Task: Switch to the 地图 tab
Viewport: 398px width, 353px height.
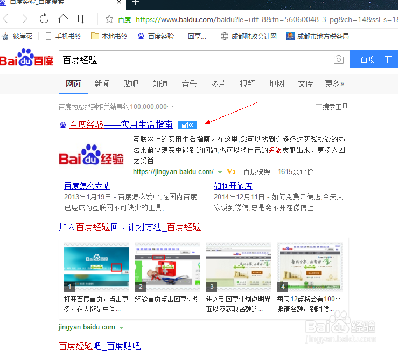Action: click(x=277, y=84)
